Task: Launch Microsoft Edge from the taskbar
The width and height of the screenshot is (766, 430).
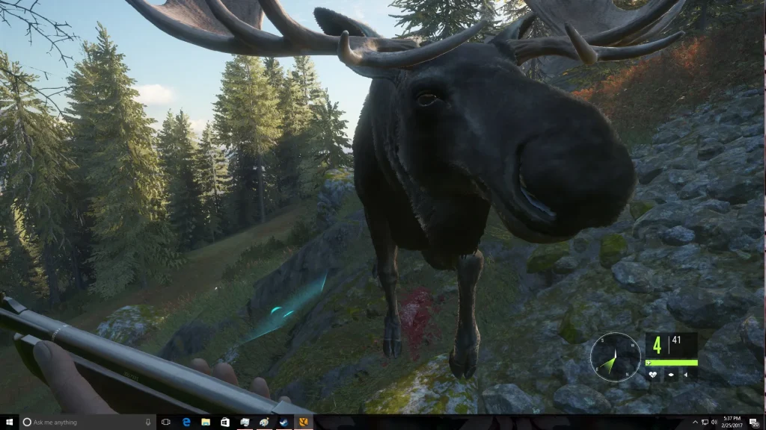Action: tap(186, 423)
